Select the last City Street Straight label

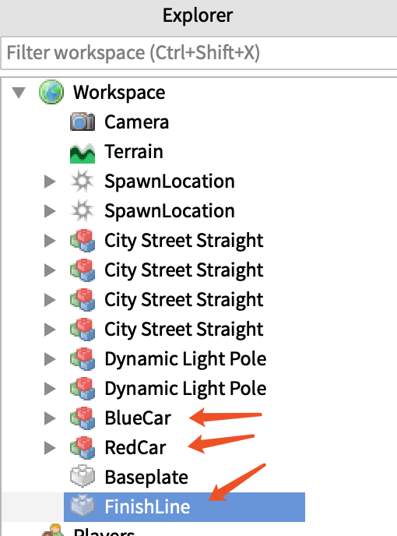pyautogui.click(x=184, y=330)
